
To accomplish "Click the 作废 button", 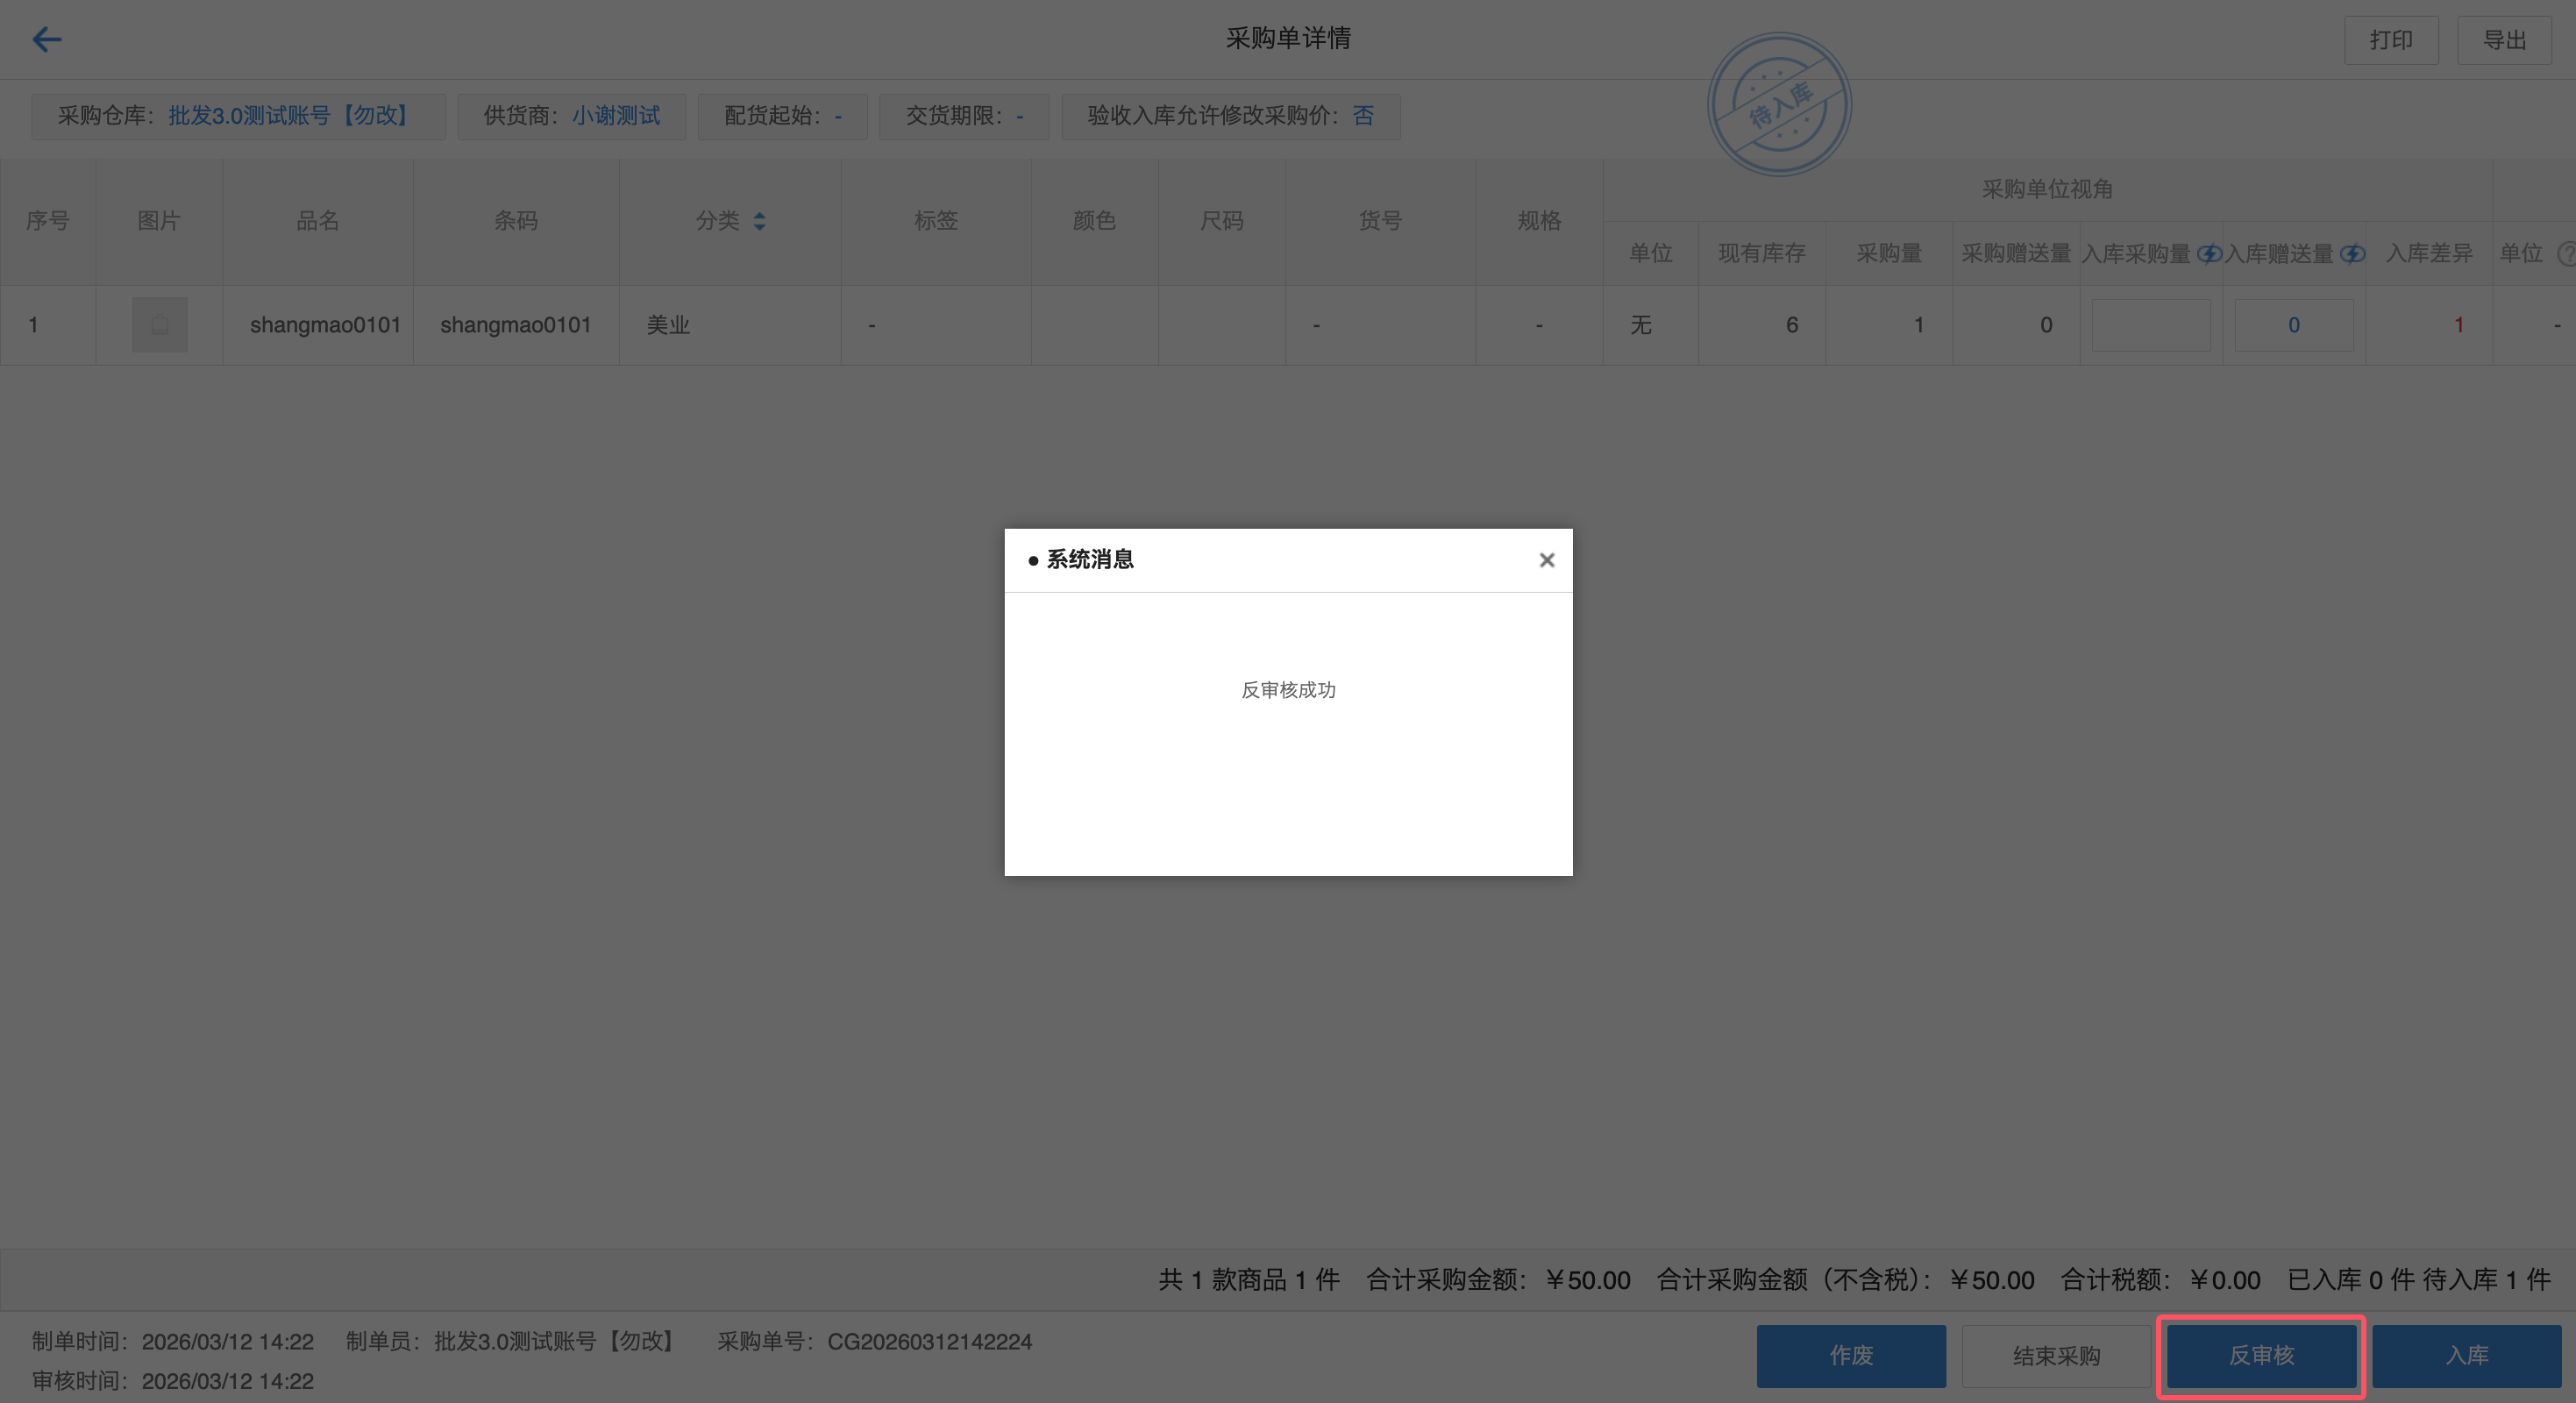I will (x=1850, y=1355).
